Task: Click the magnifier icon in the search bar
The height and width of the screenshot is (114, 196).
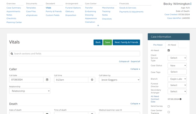Action: click(x=12, y=54)
